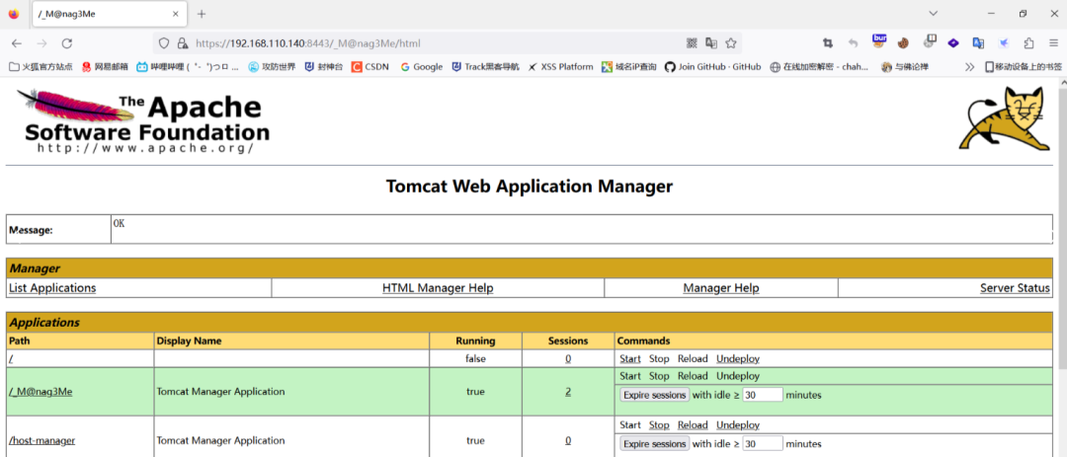Viewport: 1067px width, 457px height.
Task: Open the 封神台 bookmark
Action: (324, 67)
